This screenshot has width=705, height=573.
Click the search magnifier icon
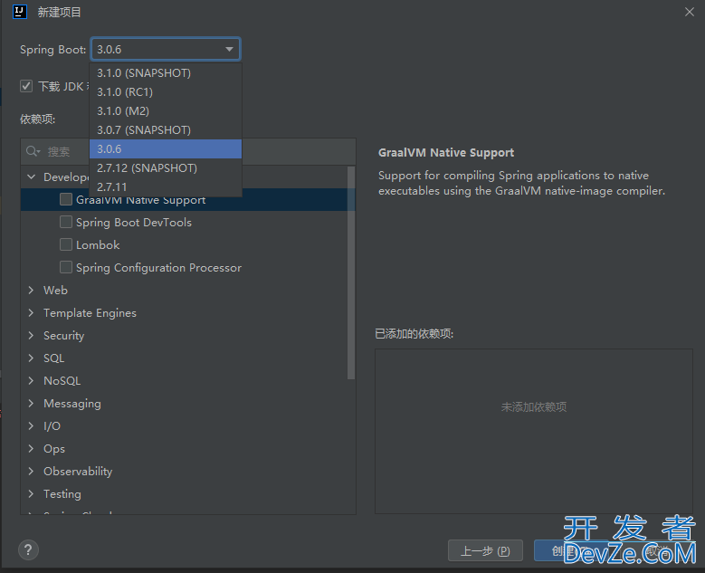[x=33, y=151]
